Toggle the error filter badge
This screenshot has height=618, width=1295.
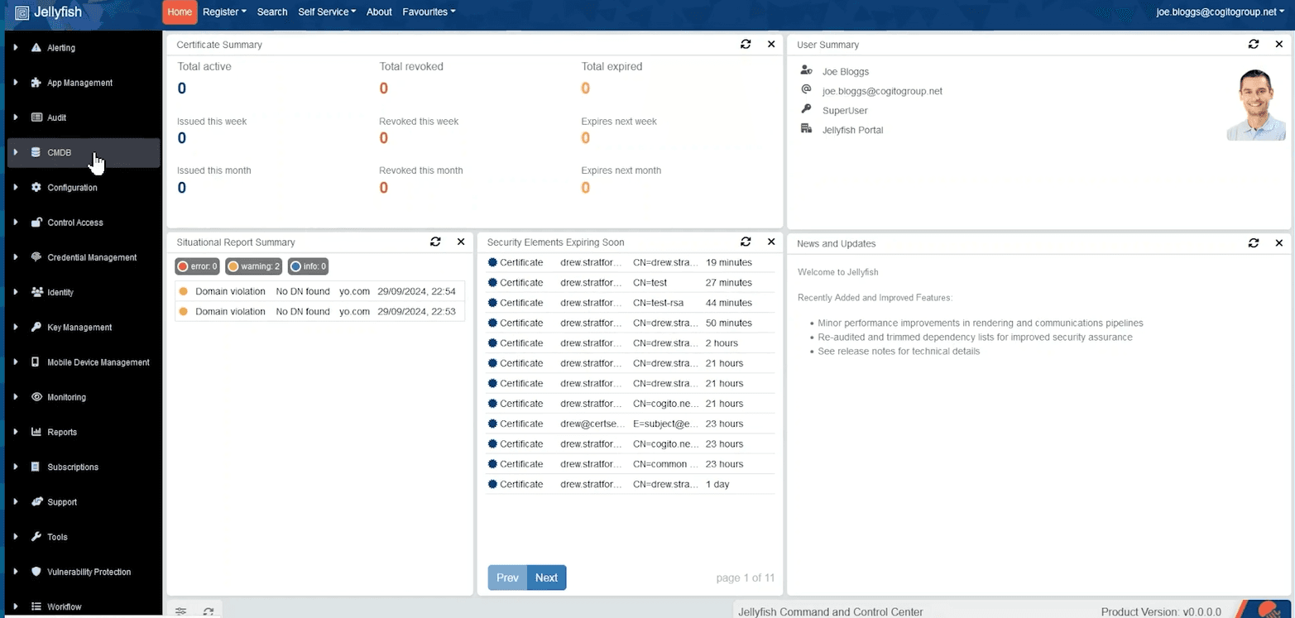coord(197,266)
